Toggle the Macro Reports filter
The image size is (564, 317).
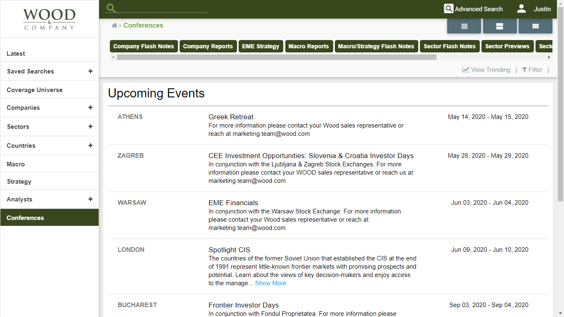(x=309, y=46)
